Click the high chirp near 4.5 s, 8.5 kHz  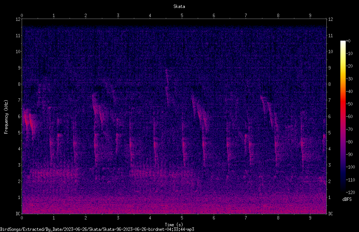point(167,88)
